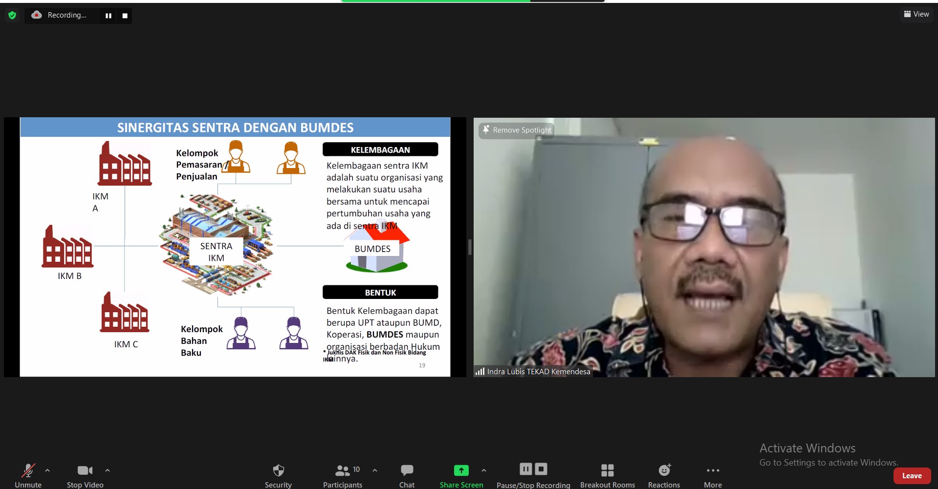Expand Share Screen options chevron
Image resolution: width=938 pixels, height=489 pixels.
pyautogui.click(x=484, y=470)
